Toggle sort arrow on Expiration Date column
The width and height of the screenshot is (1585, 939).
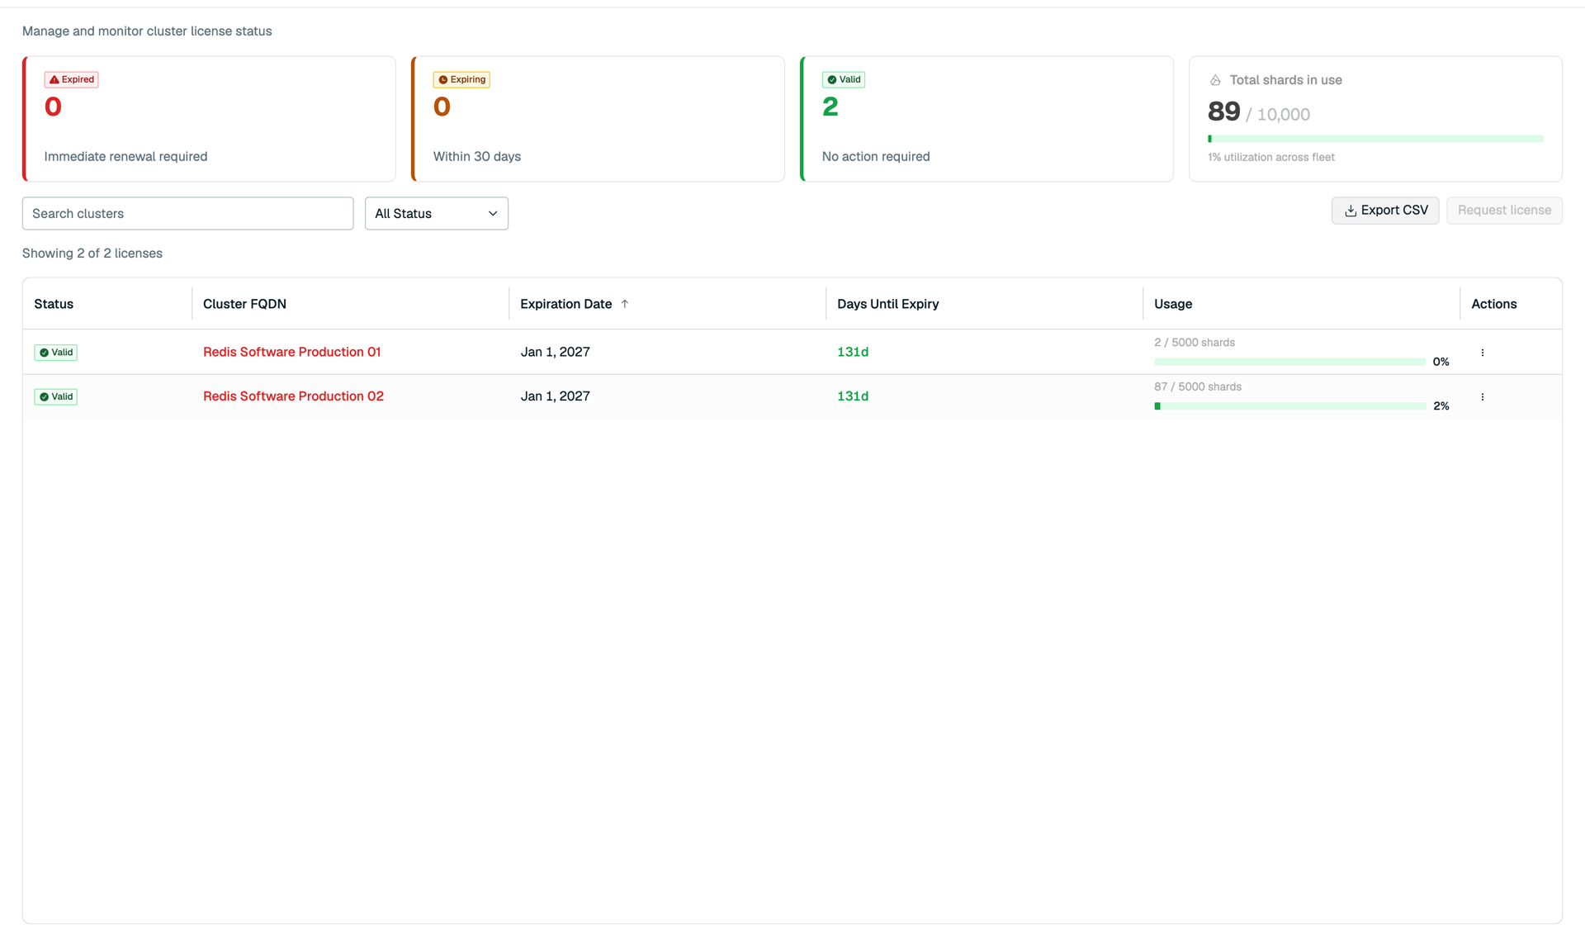[625, 304]
